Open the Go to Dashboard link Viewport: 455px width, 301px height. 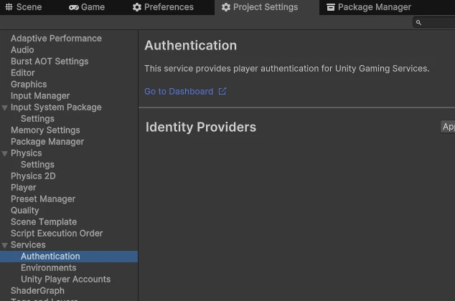coord(179,92)
